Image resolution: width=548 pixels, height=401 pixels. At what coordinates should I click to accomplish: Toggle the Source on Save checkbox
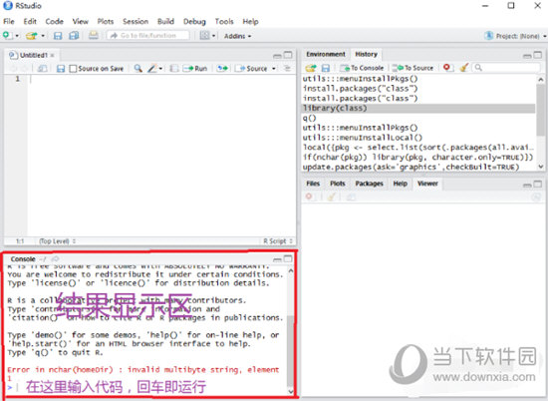coord(73,69)
